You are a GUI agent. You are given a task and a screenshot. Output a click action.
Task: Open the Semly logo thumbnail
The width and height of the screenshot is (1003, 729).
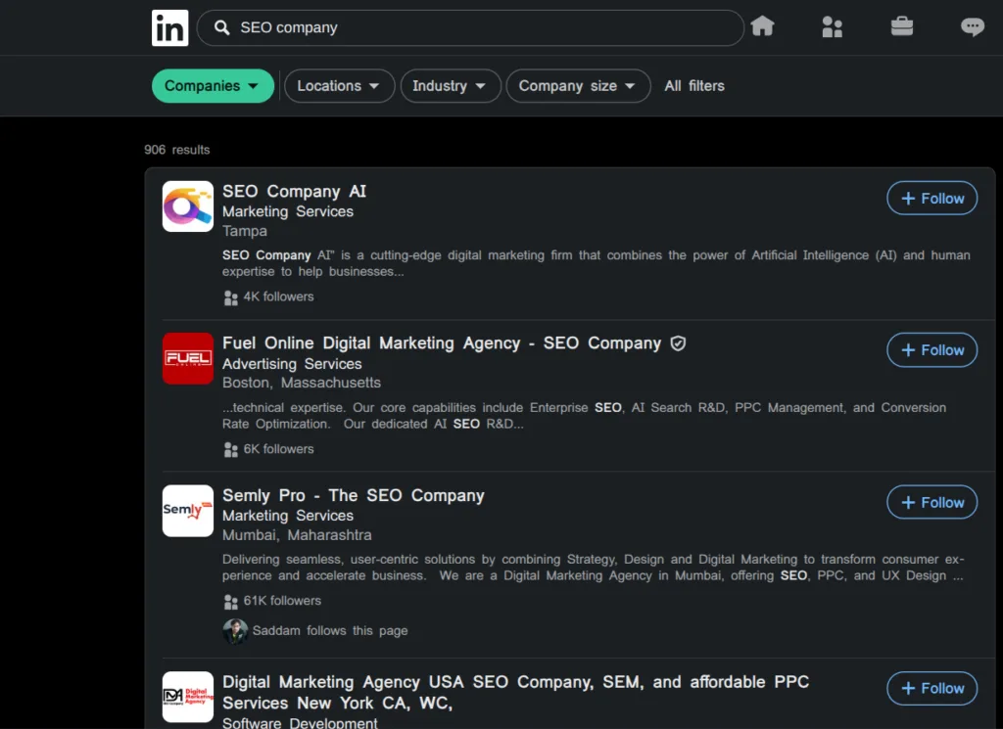(187, 511)
